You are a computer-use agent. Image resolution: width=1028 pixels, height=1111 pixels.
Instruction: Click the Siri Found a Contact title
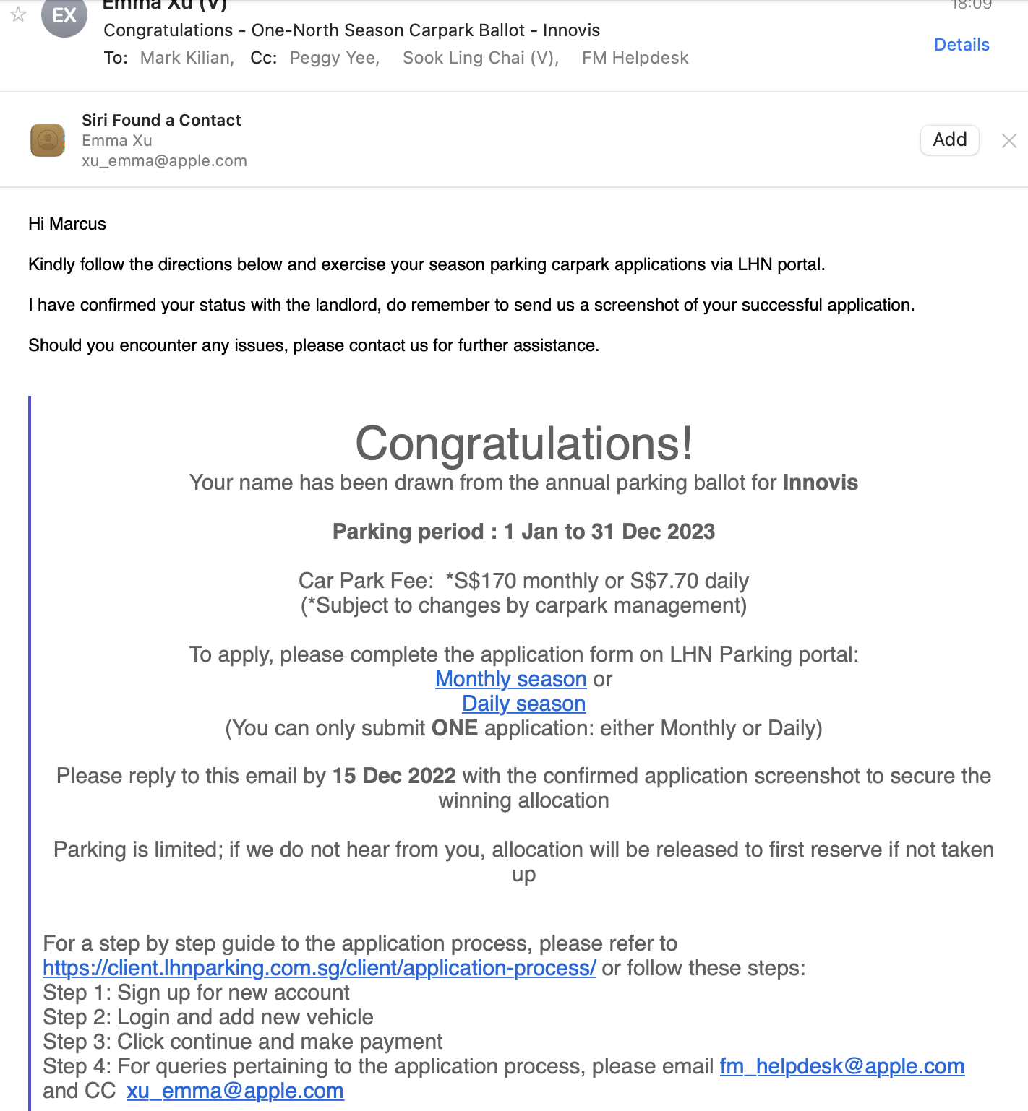click(161, 120)
